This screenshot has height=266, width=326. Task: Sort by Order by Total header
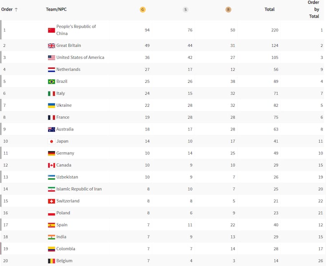[313, 9]
